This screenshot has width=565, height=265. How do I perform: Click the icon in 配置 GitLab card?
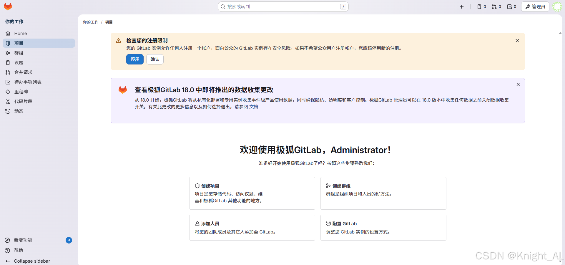pyautogui.click(x=328, y=223)
